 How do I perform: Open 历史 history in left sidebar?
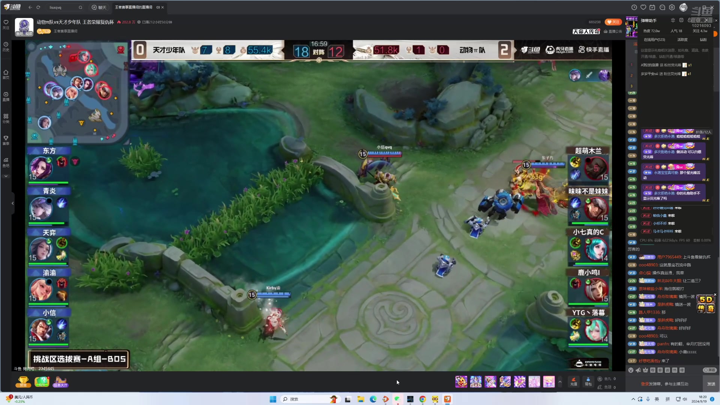pyautogui.click(x=6, y=46)
